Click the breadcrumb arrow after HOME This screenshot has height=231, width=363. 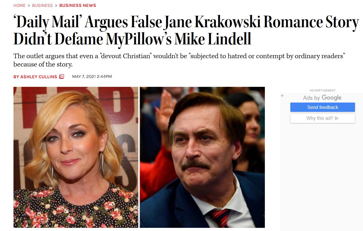click(x=29, y=5)
